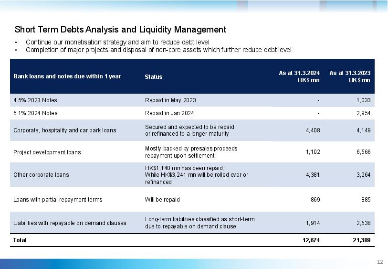Click the 'Status' column header
Image resolution: width=388 pixels, height=269 pixels.
click(x=153, y=77)
